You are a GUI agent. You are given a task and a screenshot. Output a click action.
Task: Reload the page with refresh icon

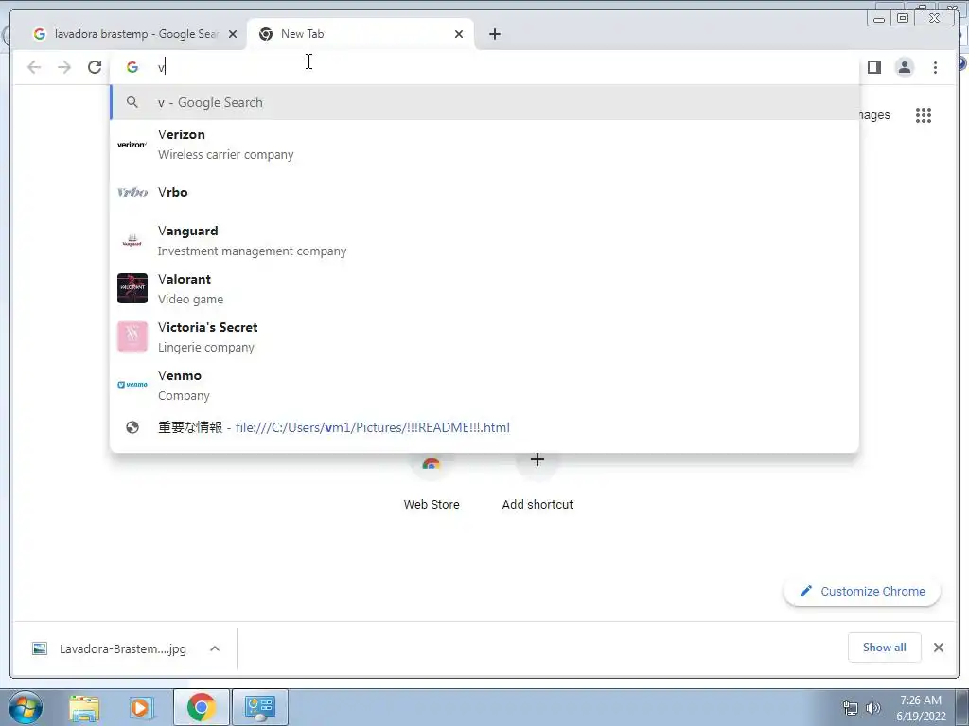(95, 67)
